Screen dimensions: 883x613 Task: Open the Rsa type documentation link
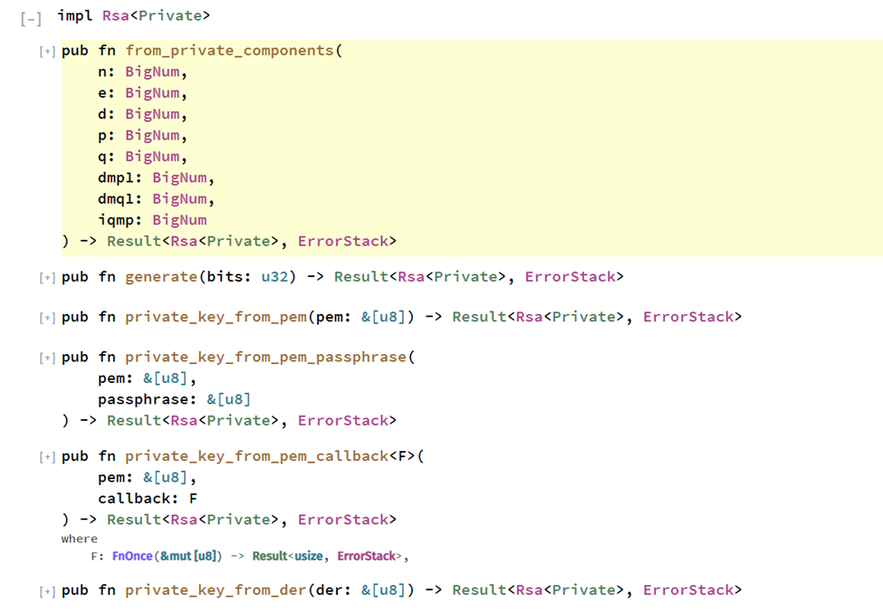(x=113, y=15)
